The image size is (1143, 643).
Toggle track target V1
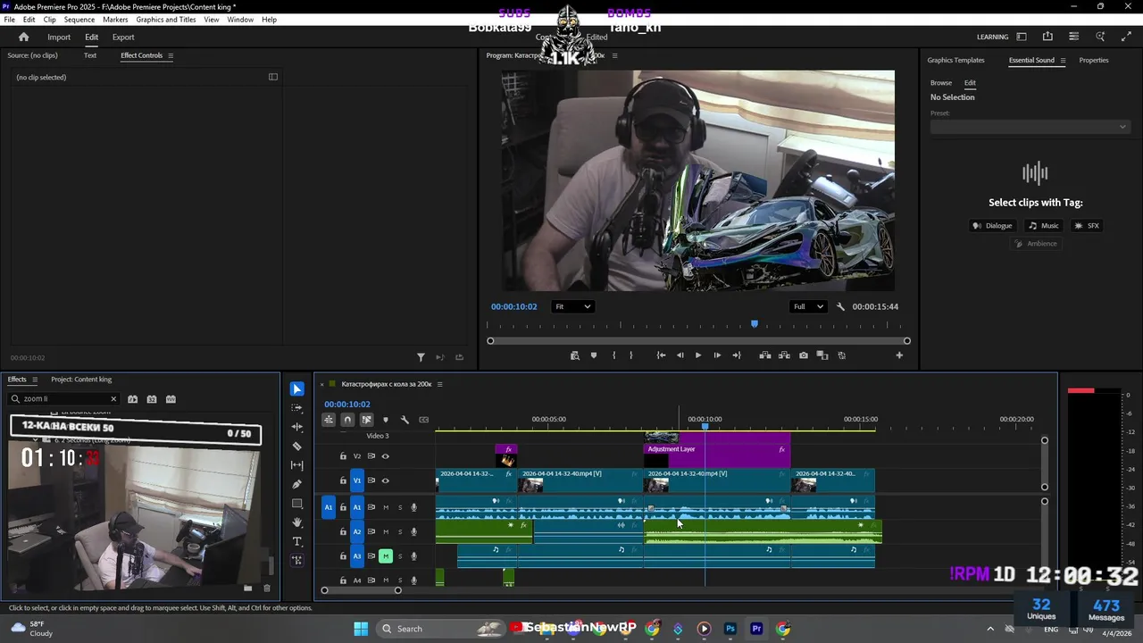point(357,480)
